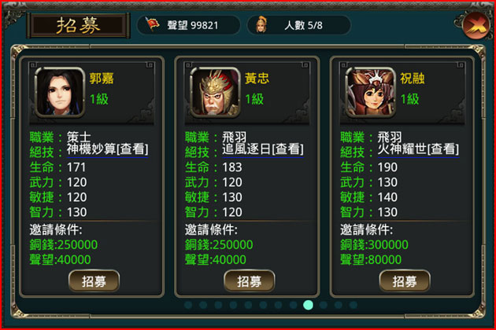Select the highlighted current page dot
This screenshot has width=496, height=330.
point(308,305)
